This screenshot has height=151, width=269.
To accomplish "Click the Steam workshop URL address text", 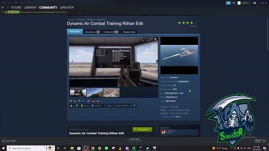I will coord(44,12).
